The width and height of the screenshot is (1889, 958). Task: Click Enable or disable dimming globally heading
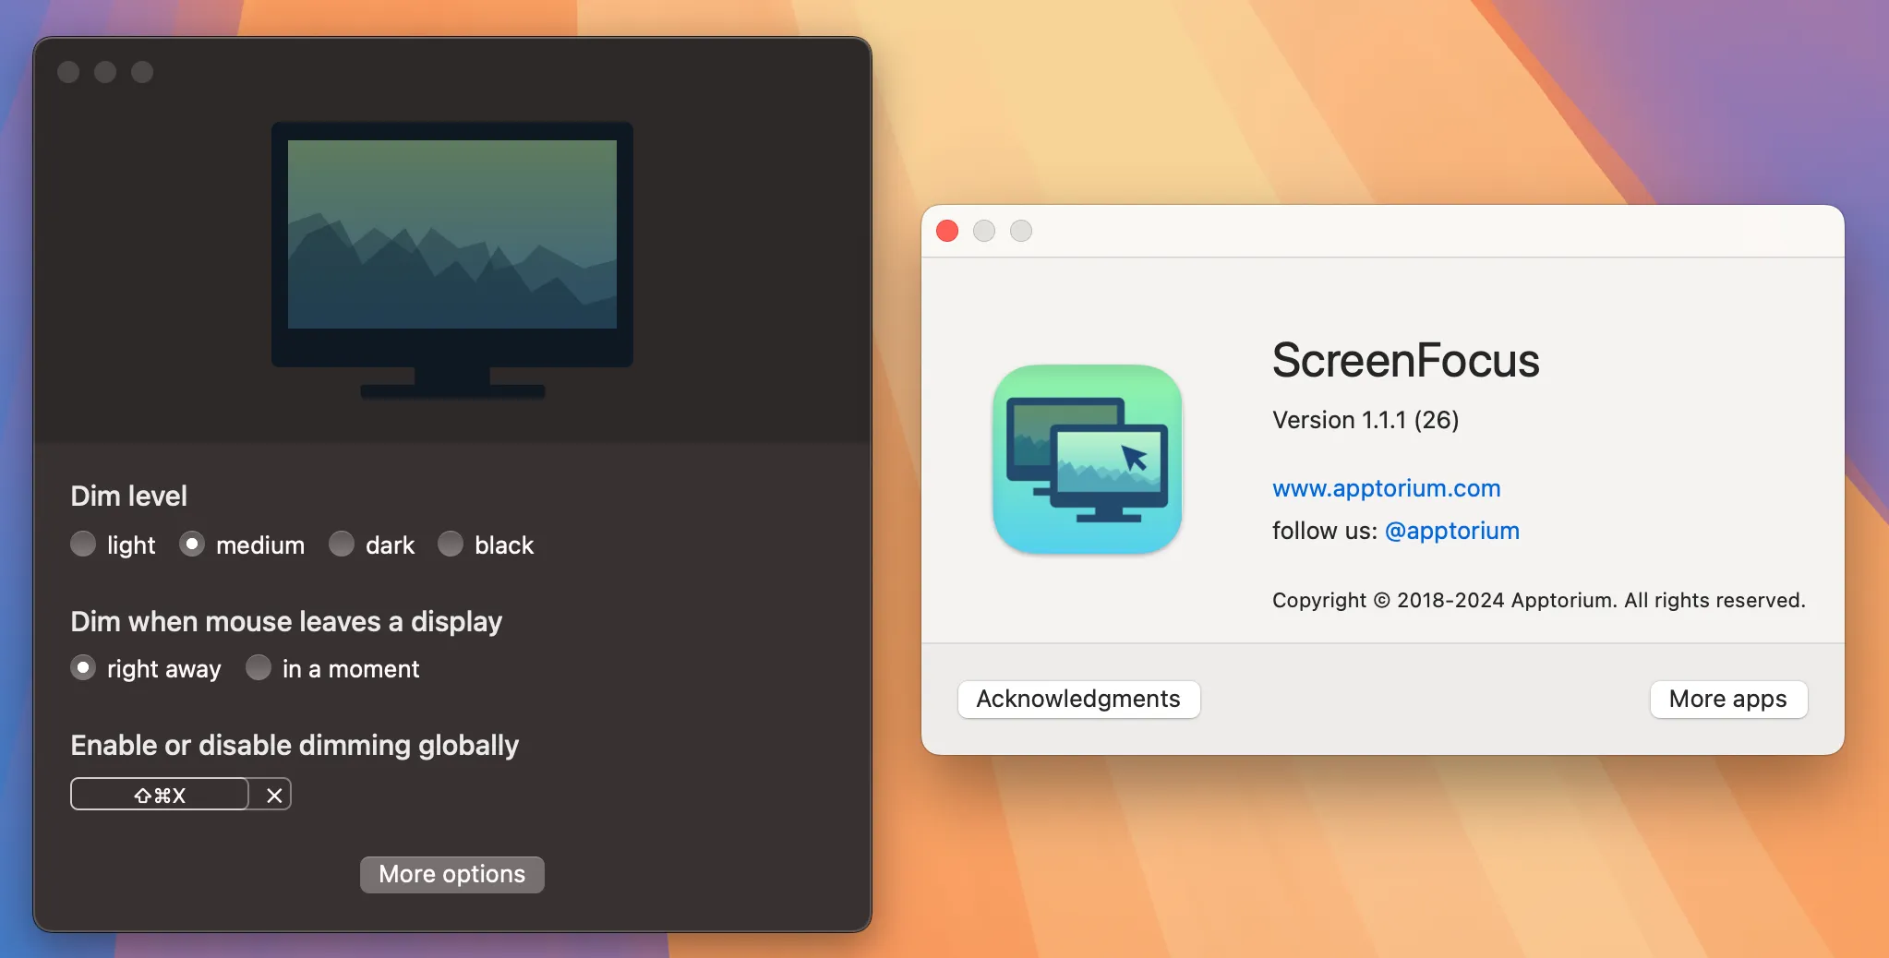[x=295, y=745]
